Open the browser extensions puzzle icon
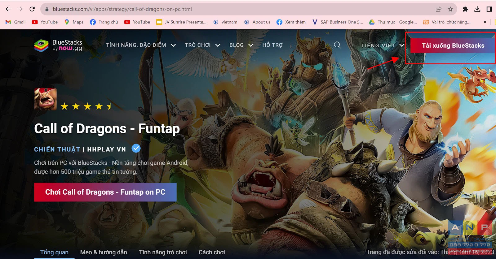The height and width of the screenshot is (259, 496). tap(465, 9)
